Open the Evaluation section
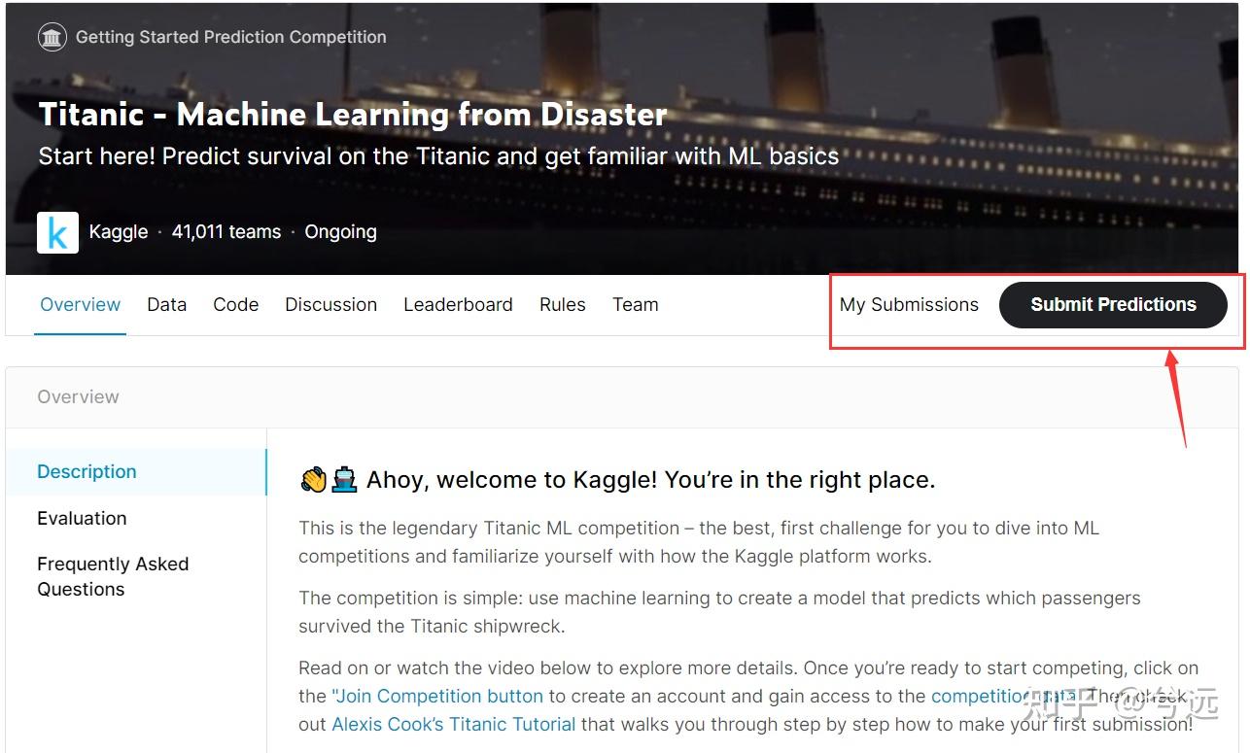The image size is (1250, 753). click(x=82, y=518)
